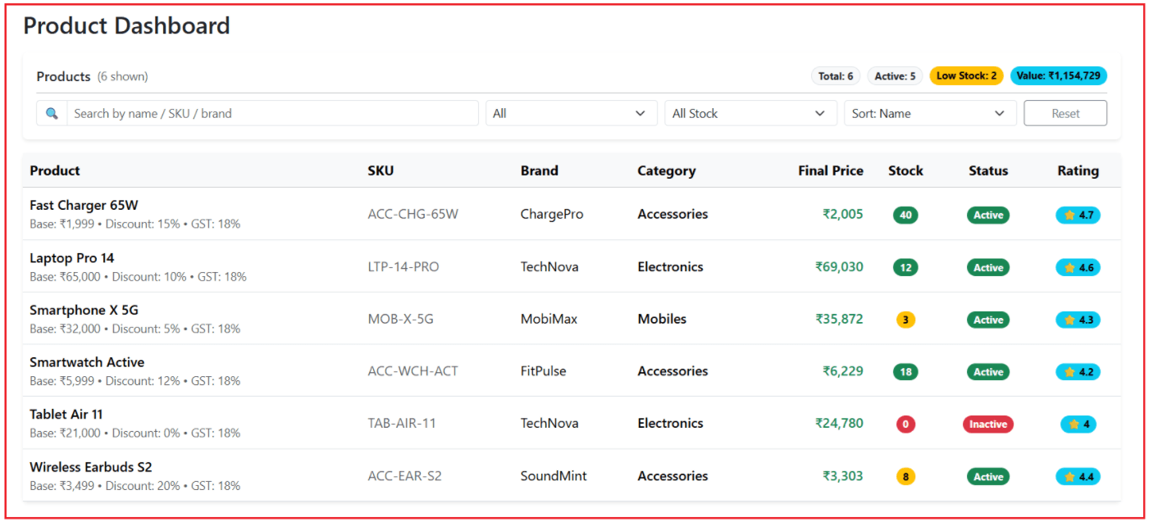
Task: Click the Rating column header
Action: coord(1078,170)
